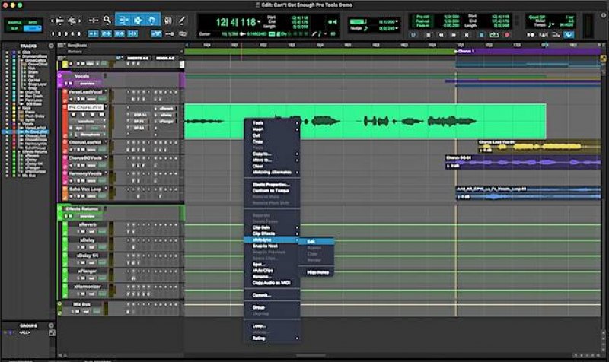Click the Chorus 1 marker in ruler
This screenshot has height=362, width=609.
(464, 51)
